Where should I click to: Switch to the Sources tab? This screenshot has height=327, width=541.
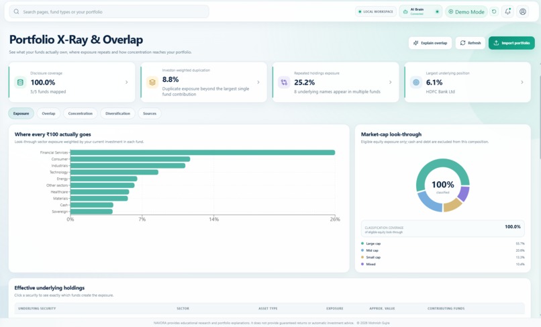point(150,113)
